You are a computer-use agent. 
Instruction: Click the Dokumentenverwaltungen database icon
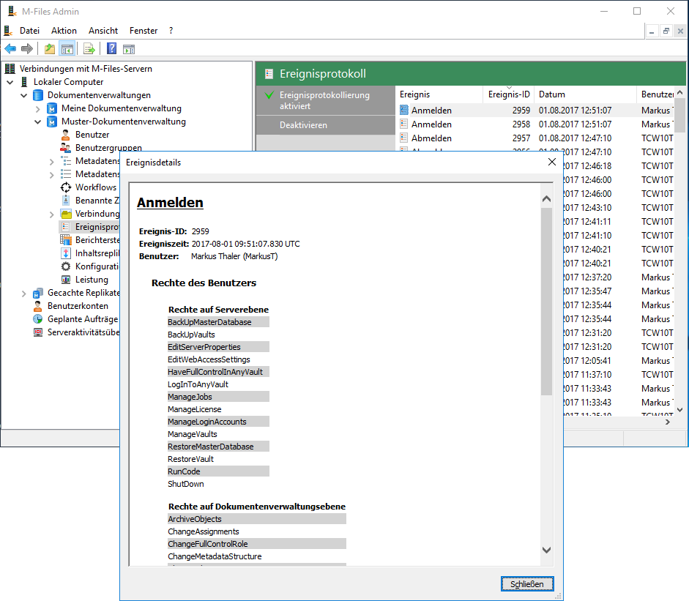[38, 95]
